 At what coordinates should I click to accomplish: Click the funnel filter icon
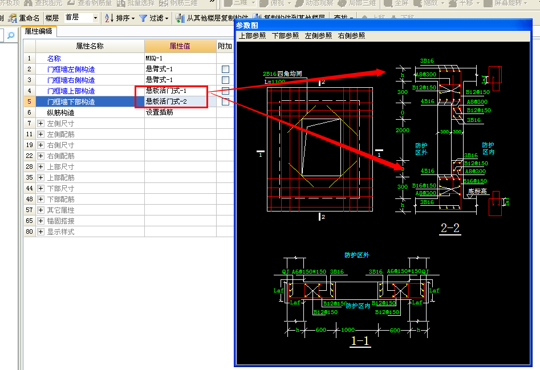click(x=143, y=18)
